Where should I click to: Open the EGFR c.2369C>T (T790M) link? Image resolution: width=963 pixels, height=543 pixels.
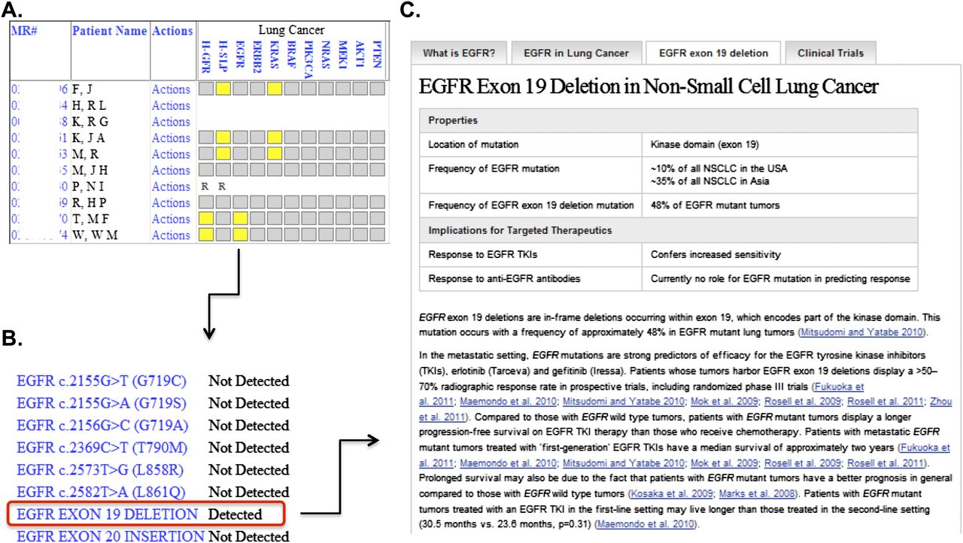point(102,447)
